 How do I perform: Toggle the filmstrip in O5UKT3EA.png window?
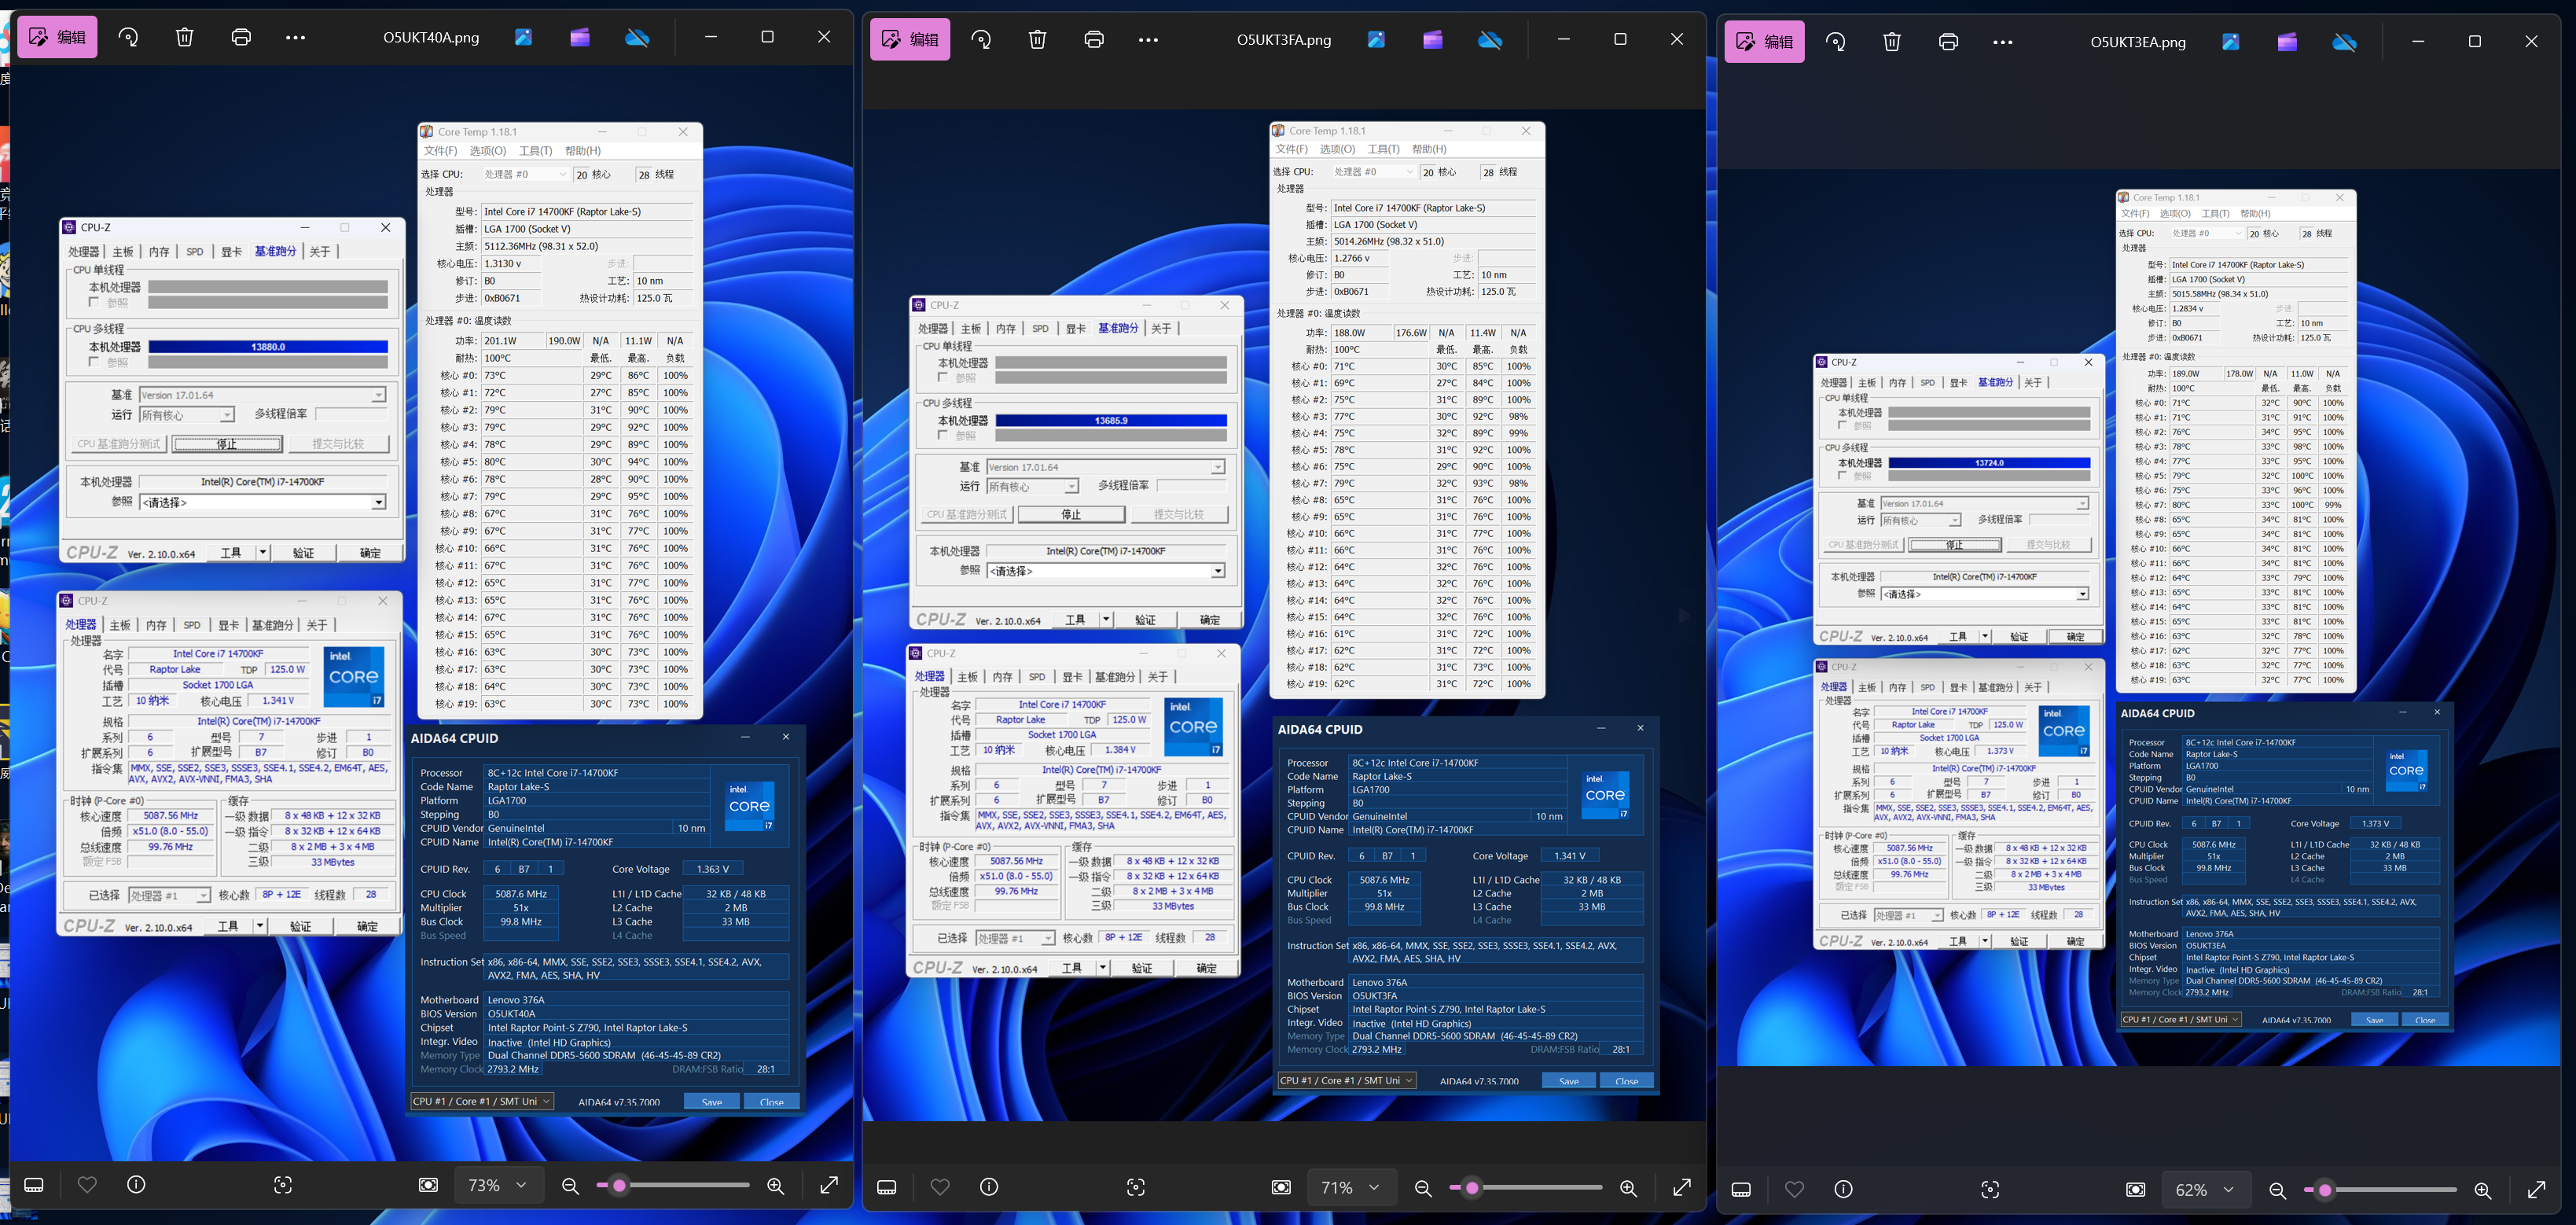[x=1742, y=1189]
